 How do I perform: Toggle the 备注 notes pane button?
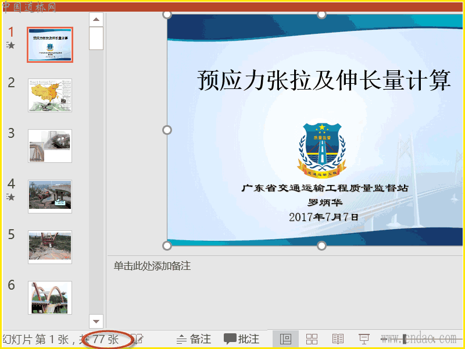tap(194, 339)
